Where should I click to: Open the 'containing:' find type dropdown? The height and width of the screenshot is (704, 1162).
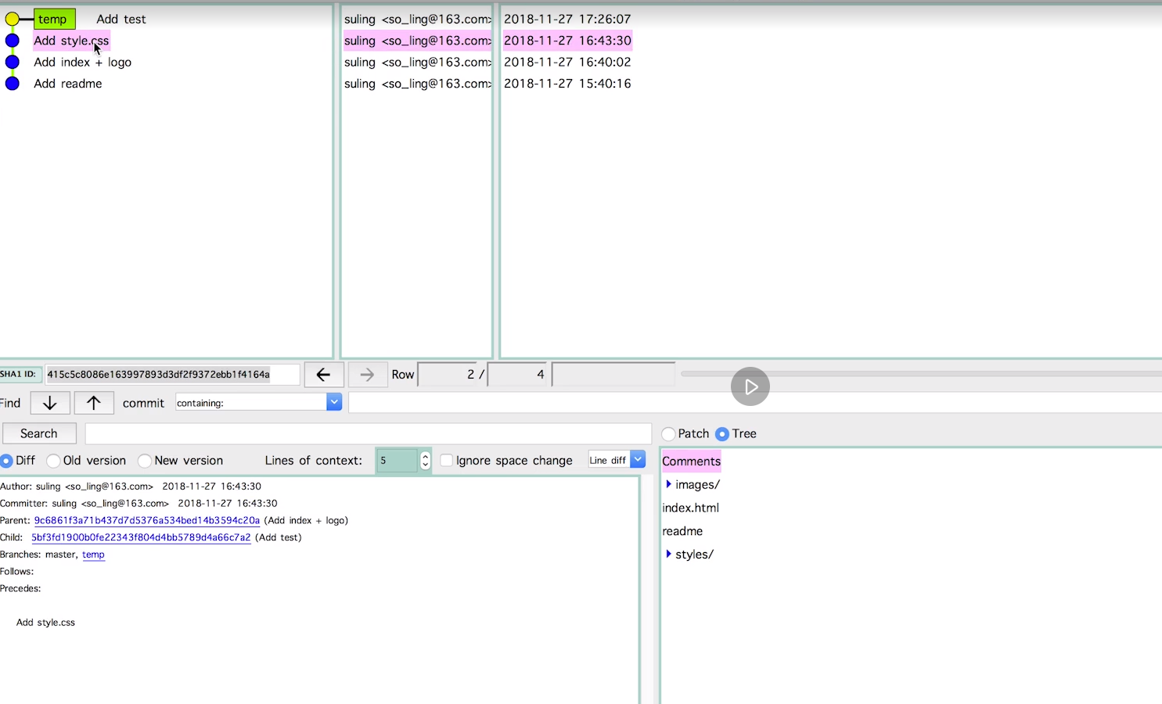(258, 402)
